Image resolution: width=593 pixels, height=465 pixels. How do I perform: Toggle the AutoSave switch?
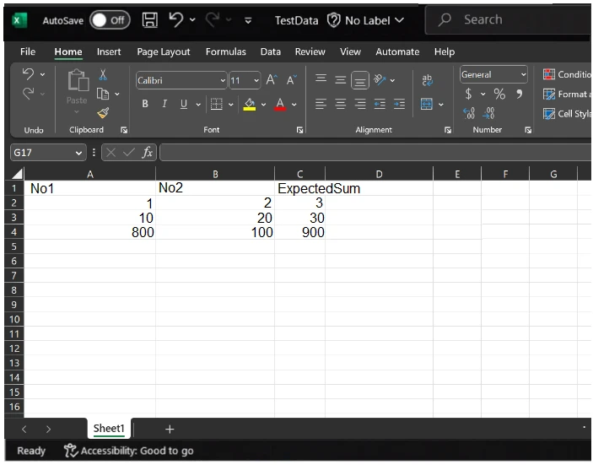coord(110,19)
